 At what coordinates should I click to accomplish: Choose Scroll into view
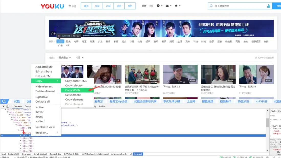pos(46,127)
